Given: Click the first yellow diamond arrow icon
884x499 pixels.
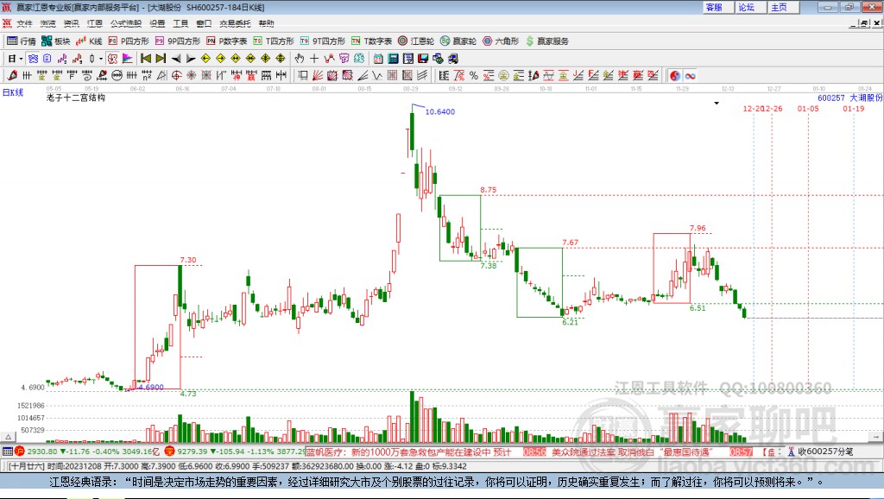Looking at the screenshot, I should click(205, 59).
